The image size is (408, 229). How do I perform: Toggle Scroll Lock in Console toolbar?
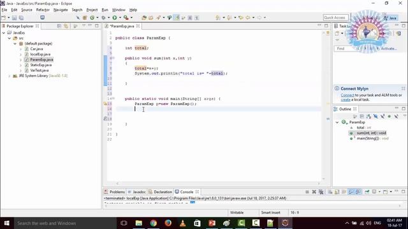(x=337, y=192)
